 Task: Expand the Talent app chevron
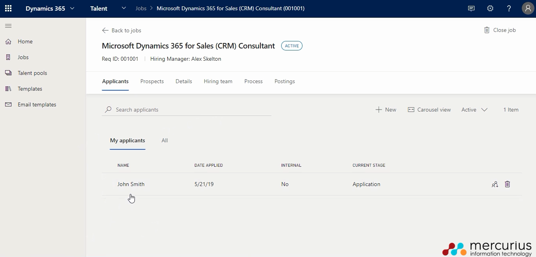[x=124, y=8]
